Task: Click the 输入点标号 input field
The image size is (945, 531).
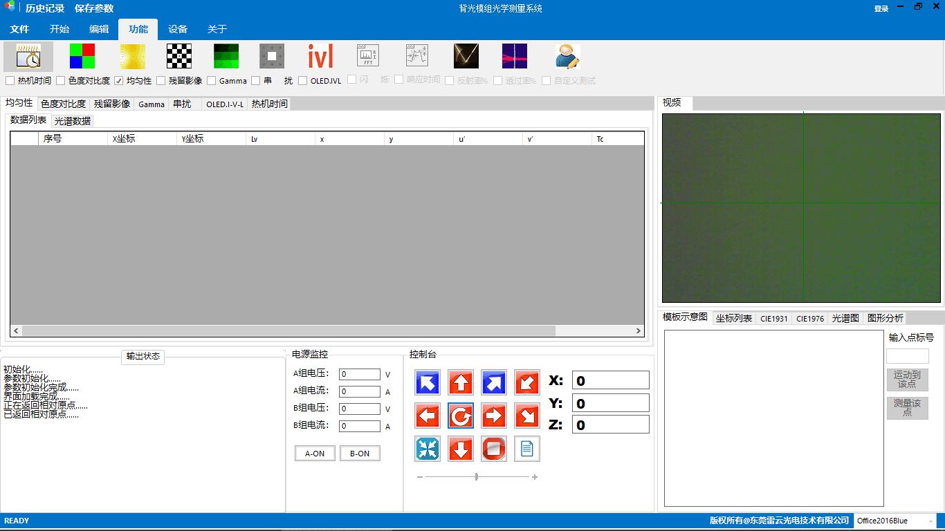Action: (x=907, y=356)
